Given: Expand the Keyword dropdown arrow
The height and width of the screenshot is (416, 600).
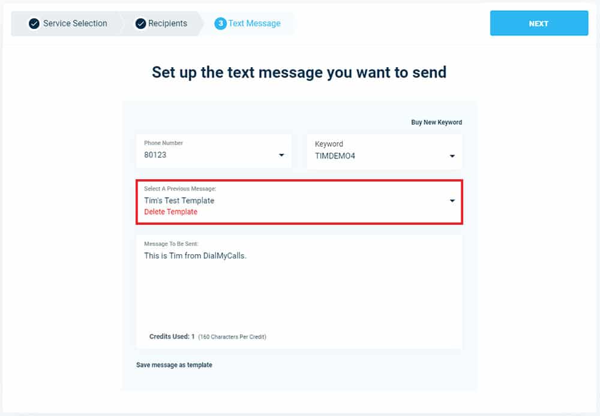Looking at the screenshot, I should click(452, 156).
